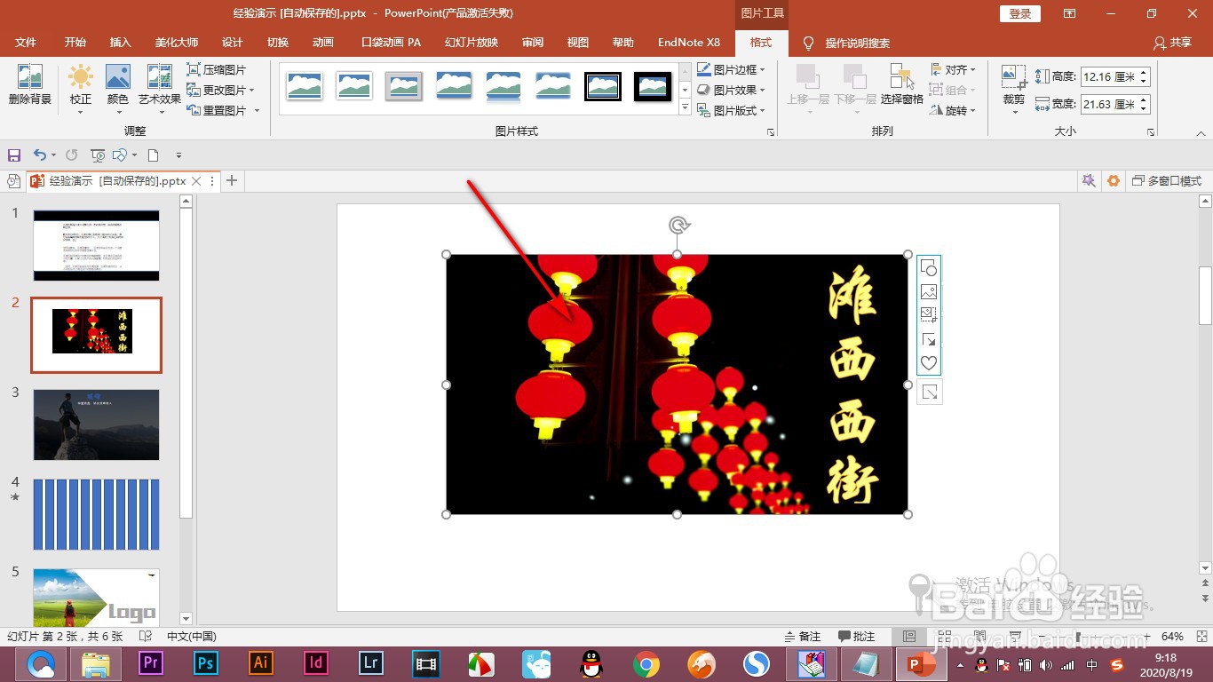Open the customize quick access toolbar dropdown
This screenshot has width=1213, height=682.
point(178,155)
